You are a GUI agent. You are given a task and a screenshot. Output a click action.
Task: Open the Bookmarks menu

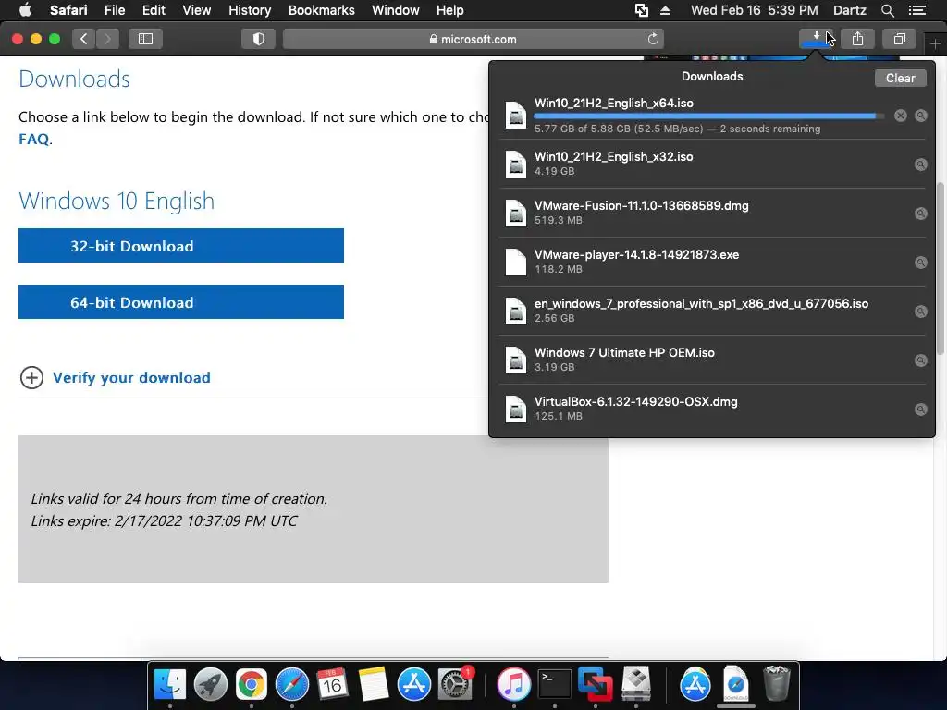coord(321,10)
